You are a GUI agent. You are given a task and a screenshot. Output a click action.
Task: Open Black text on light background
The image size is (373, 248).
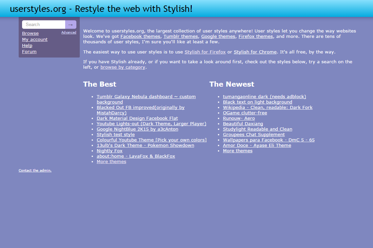257,102
